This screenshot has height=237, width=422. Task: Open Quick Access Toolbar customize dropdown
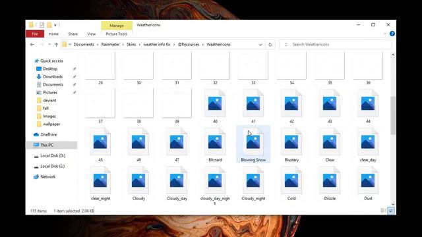click(x=55, y=25)
